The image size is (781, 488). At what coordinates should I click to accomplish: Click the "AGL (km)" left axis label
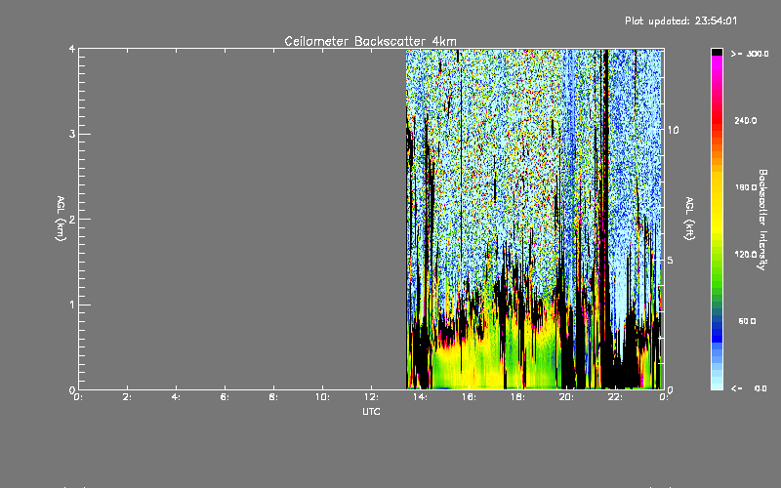point(61,219)
